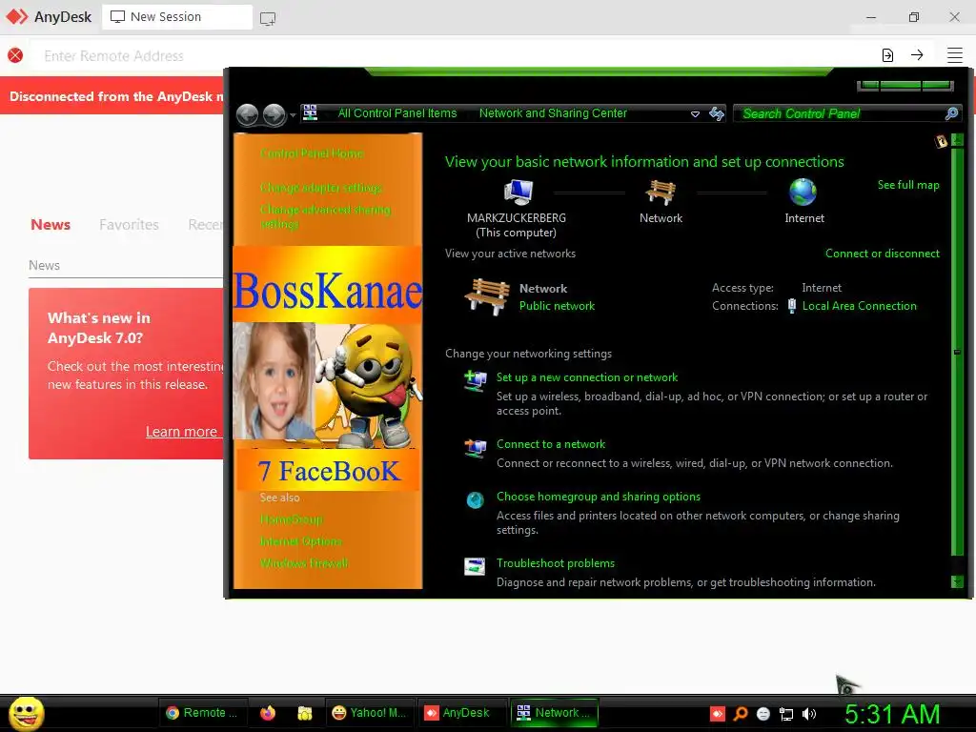Click the AnyDesk file transfer icon

click(x=887, y=55)
